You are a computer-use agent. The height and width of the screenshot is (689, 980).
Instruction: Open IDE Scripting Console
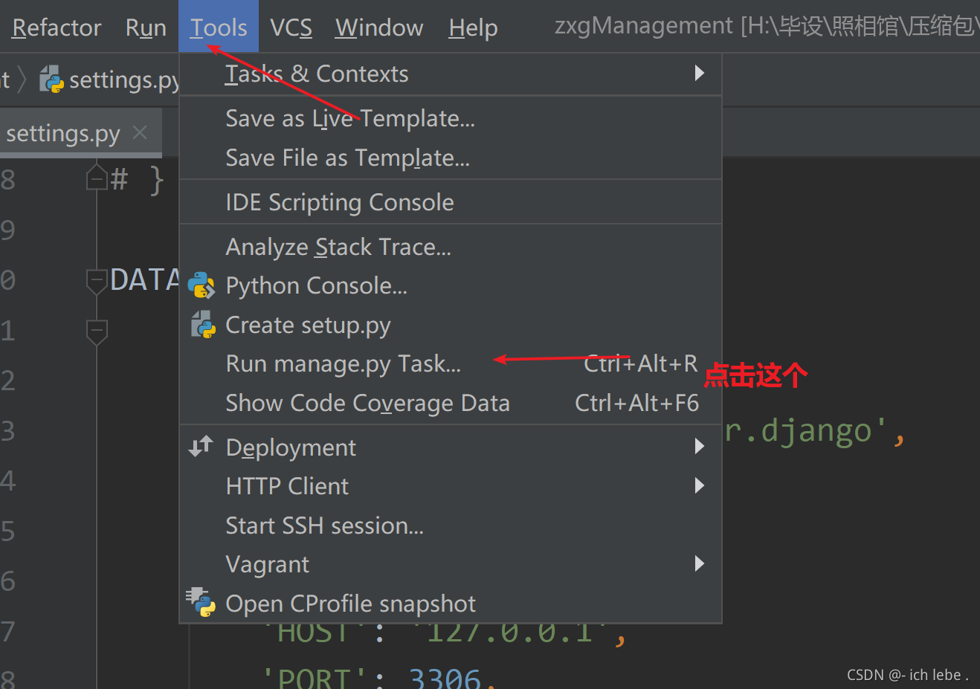(451, 202)
